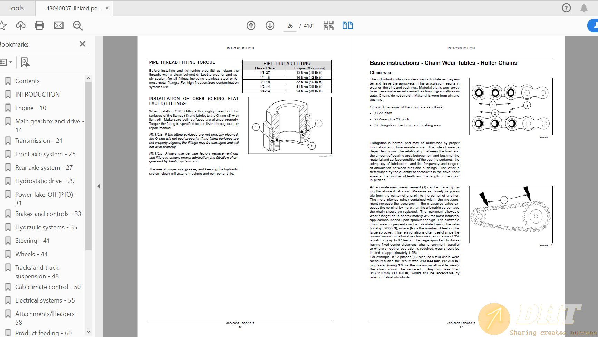
Task: Click the bookmarks panel scrollbar thumb
Action: click(88, 166)
